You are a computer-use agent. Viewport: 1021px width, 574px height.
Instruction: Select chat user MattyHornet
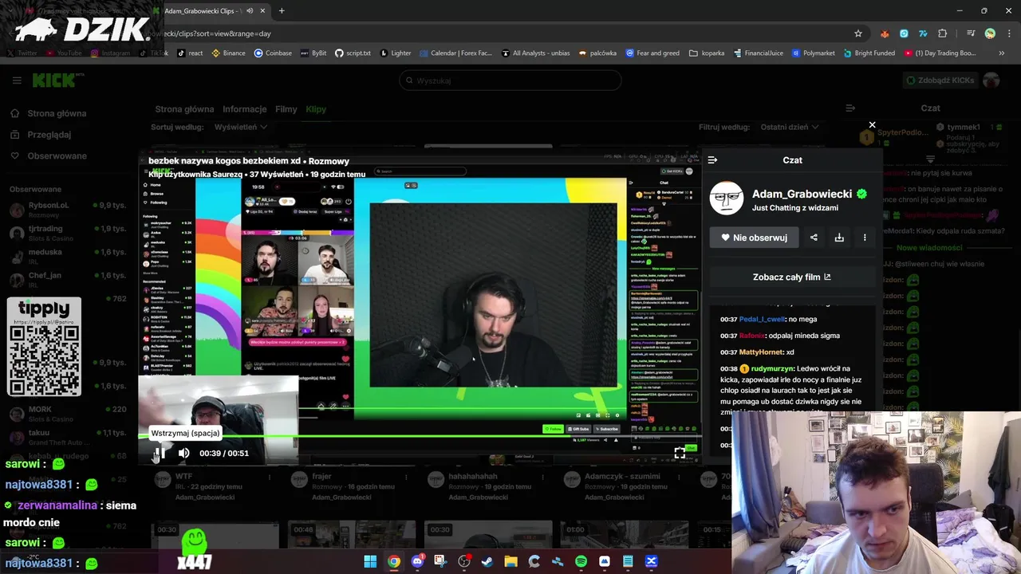click(761, 352)
